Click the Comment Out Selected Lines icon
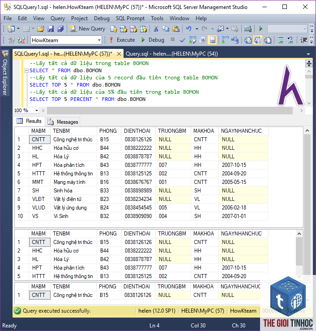This screenshot has width=316, height=331. (281, 40)
